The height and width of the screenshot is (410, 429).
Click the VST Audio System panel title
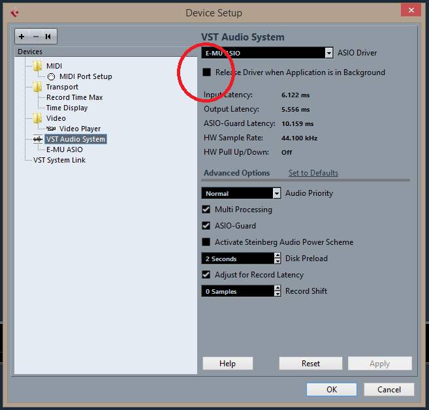point(243,37)
